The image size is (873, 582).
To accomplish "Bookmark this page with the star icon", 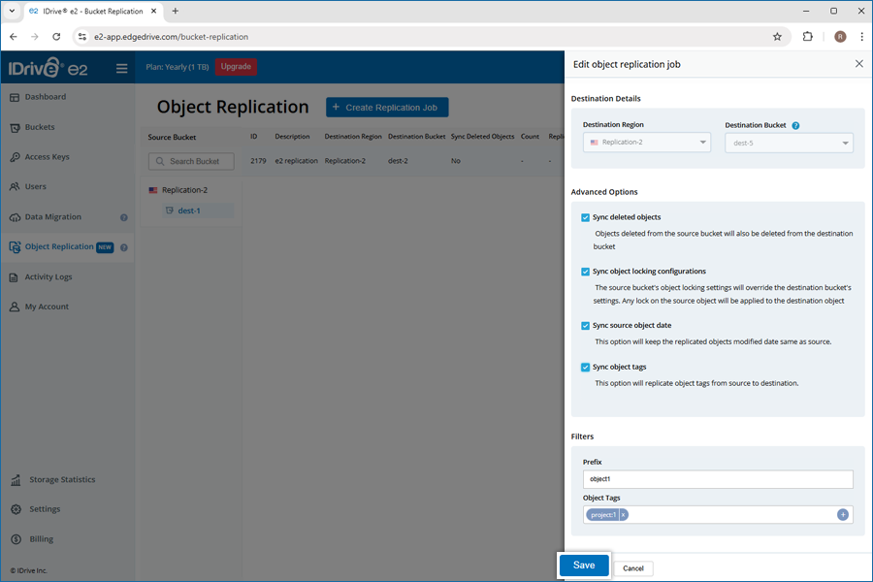I will [777, 37].
